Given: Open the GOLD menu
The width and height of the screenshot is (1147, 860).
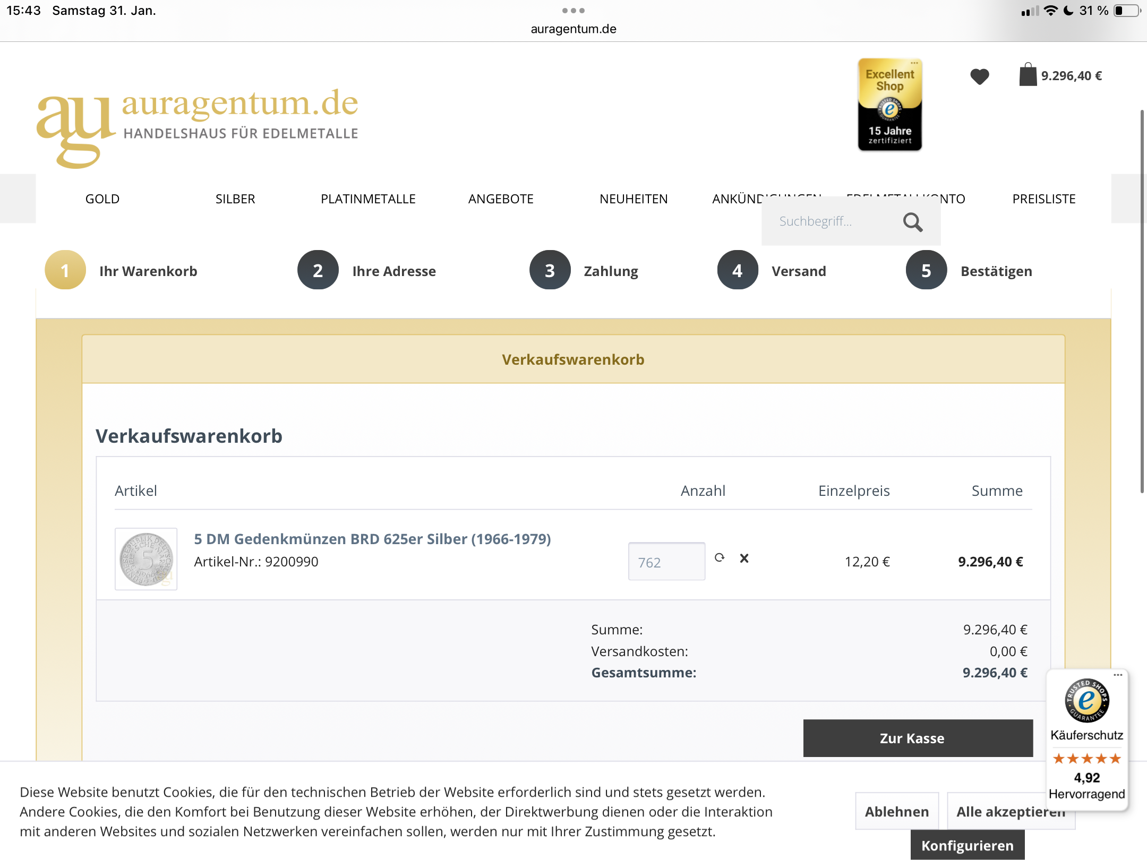Looking at the screenshot, I should (102, 199).
